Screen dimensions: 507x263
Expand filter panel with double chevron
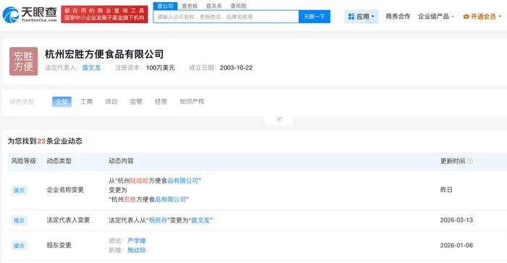click(x=279, y=120)
